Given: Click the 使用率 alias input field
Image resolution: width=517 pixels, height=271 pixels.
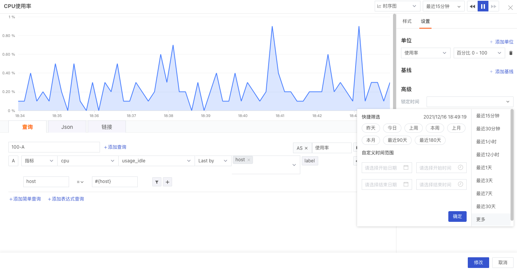Looking at the screenshot, I should point(332,148).
